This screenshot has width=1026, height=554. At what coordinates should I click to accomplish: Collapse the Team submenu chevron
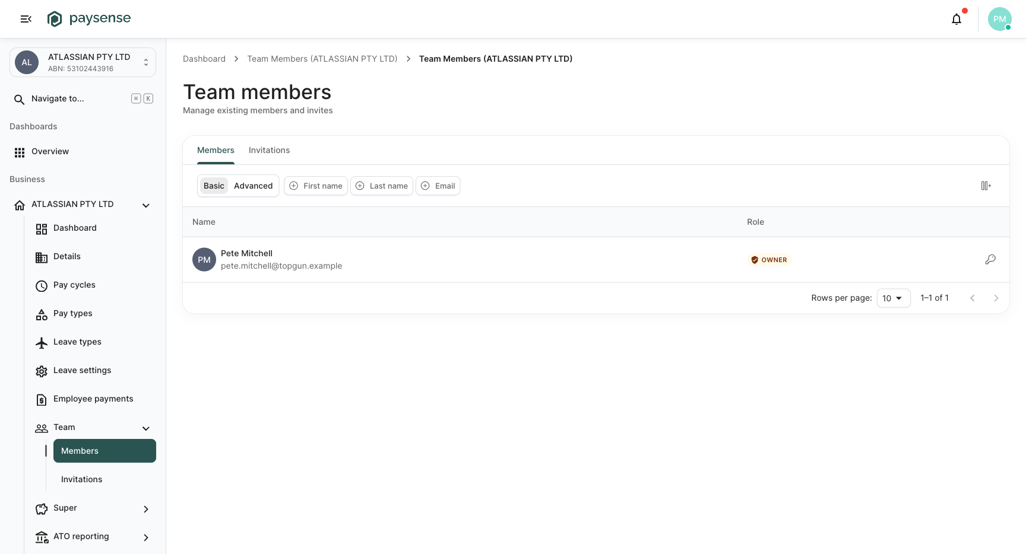click(146, 428)
